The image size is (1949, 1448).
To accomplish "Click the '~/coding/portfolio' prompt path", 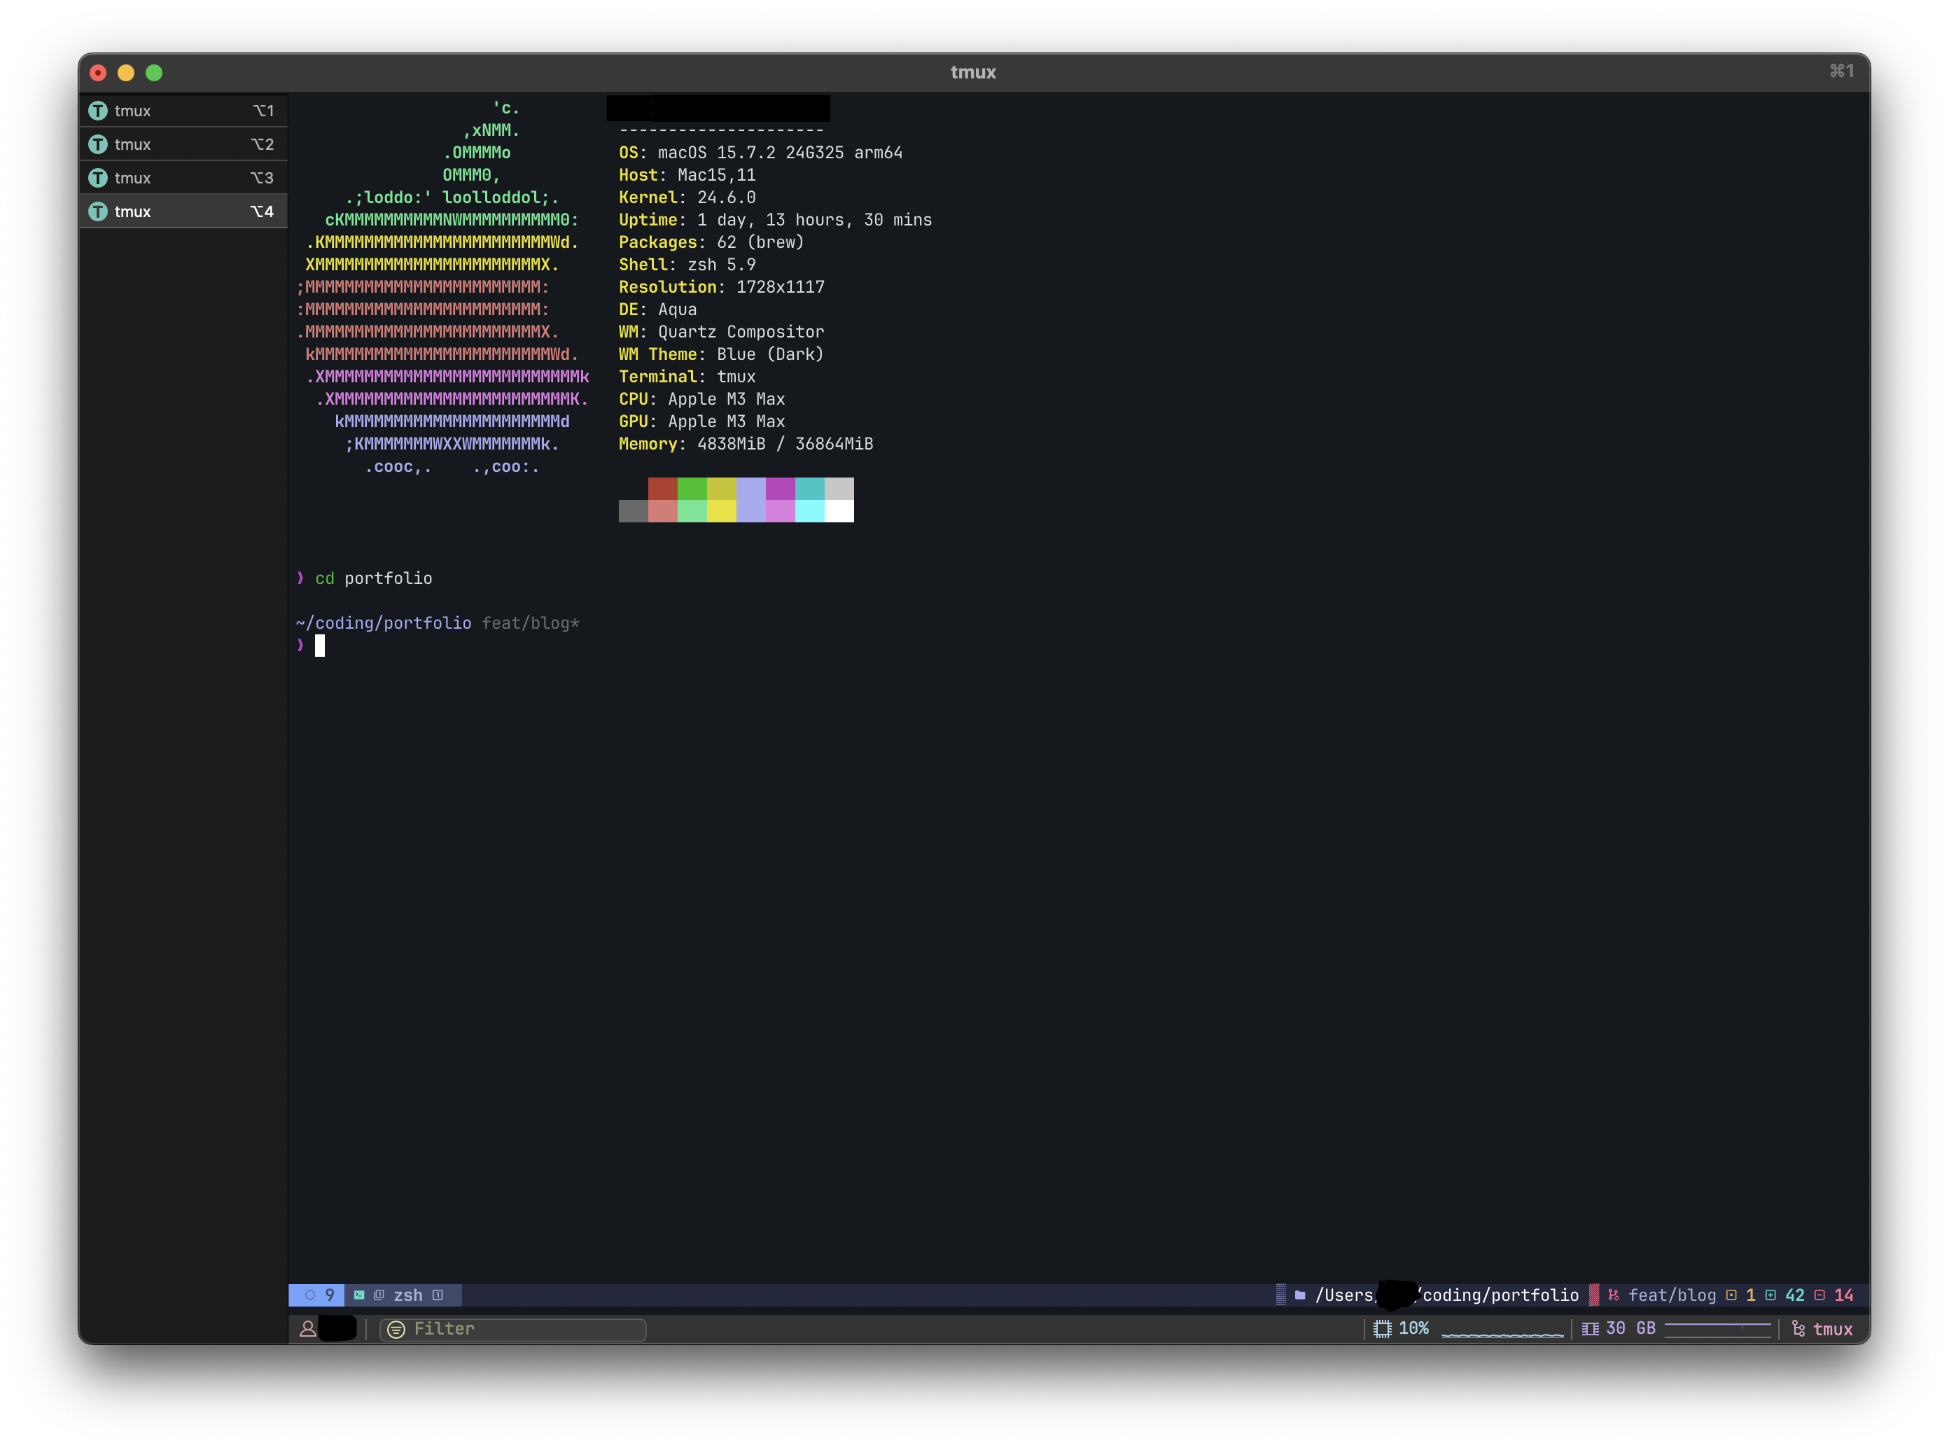I will coord(384,622).
